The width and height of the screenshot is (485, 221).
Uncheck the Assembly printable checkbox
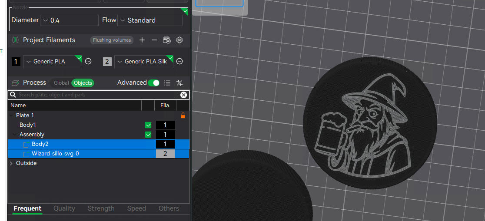tap(148, 135)
